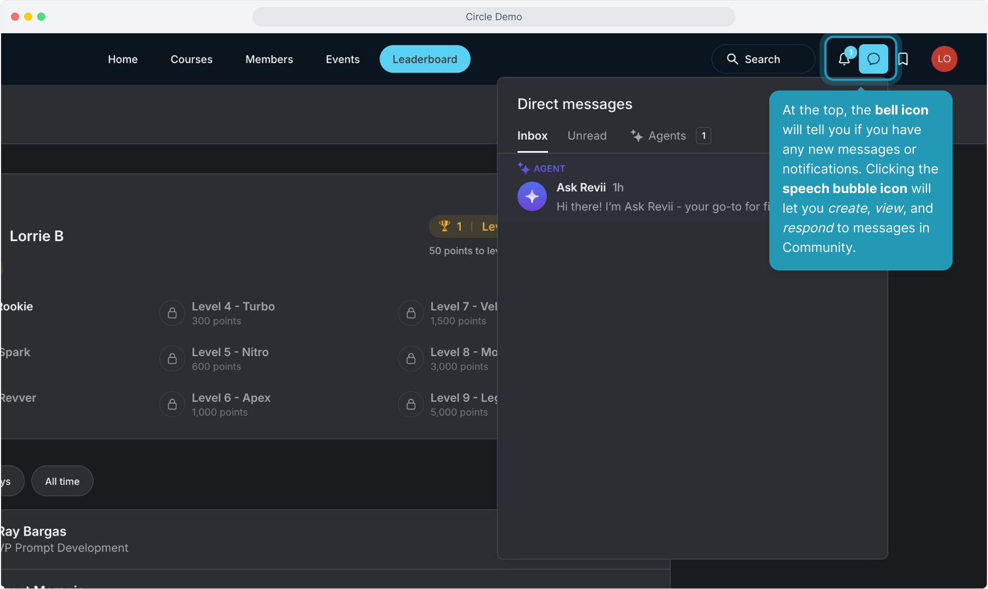The image size is (988, 589).
Task: Select the All time filter
Action: (62, 481)
